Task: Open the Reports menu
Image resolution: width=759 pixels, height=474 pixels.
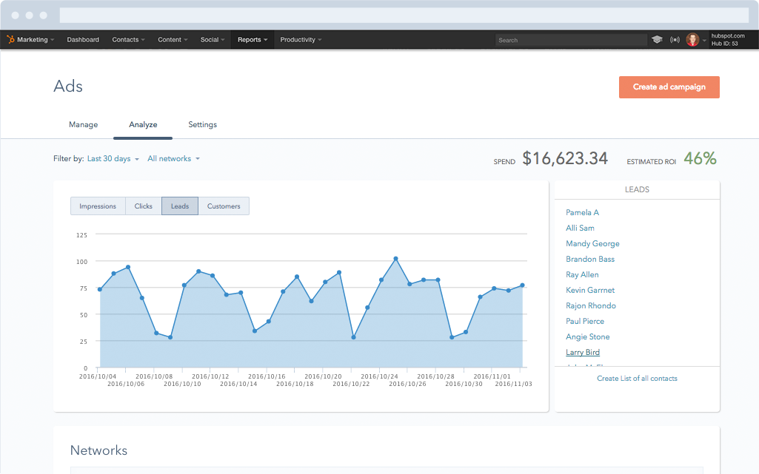Action: pyautogui.click(x=252, y=39)
